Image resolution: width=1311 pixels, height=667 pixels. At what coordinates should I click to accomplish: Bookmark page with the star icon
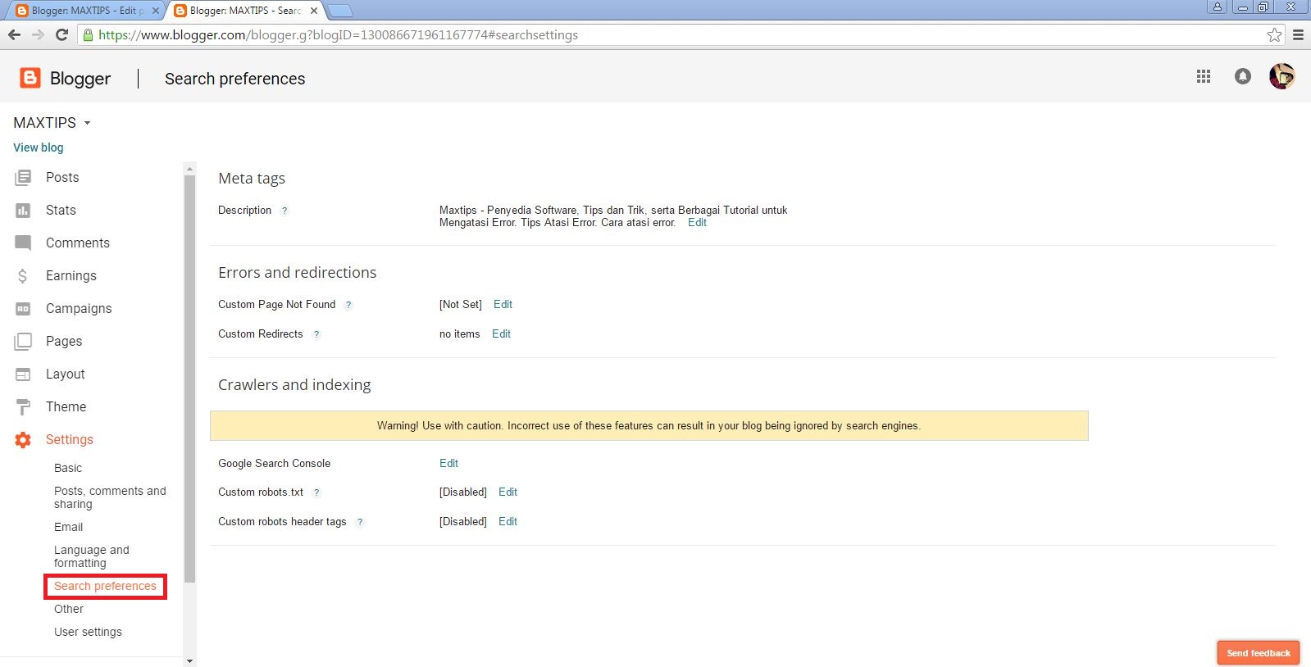[1274, 34]
